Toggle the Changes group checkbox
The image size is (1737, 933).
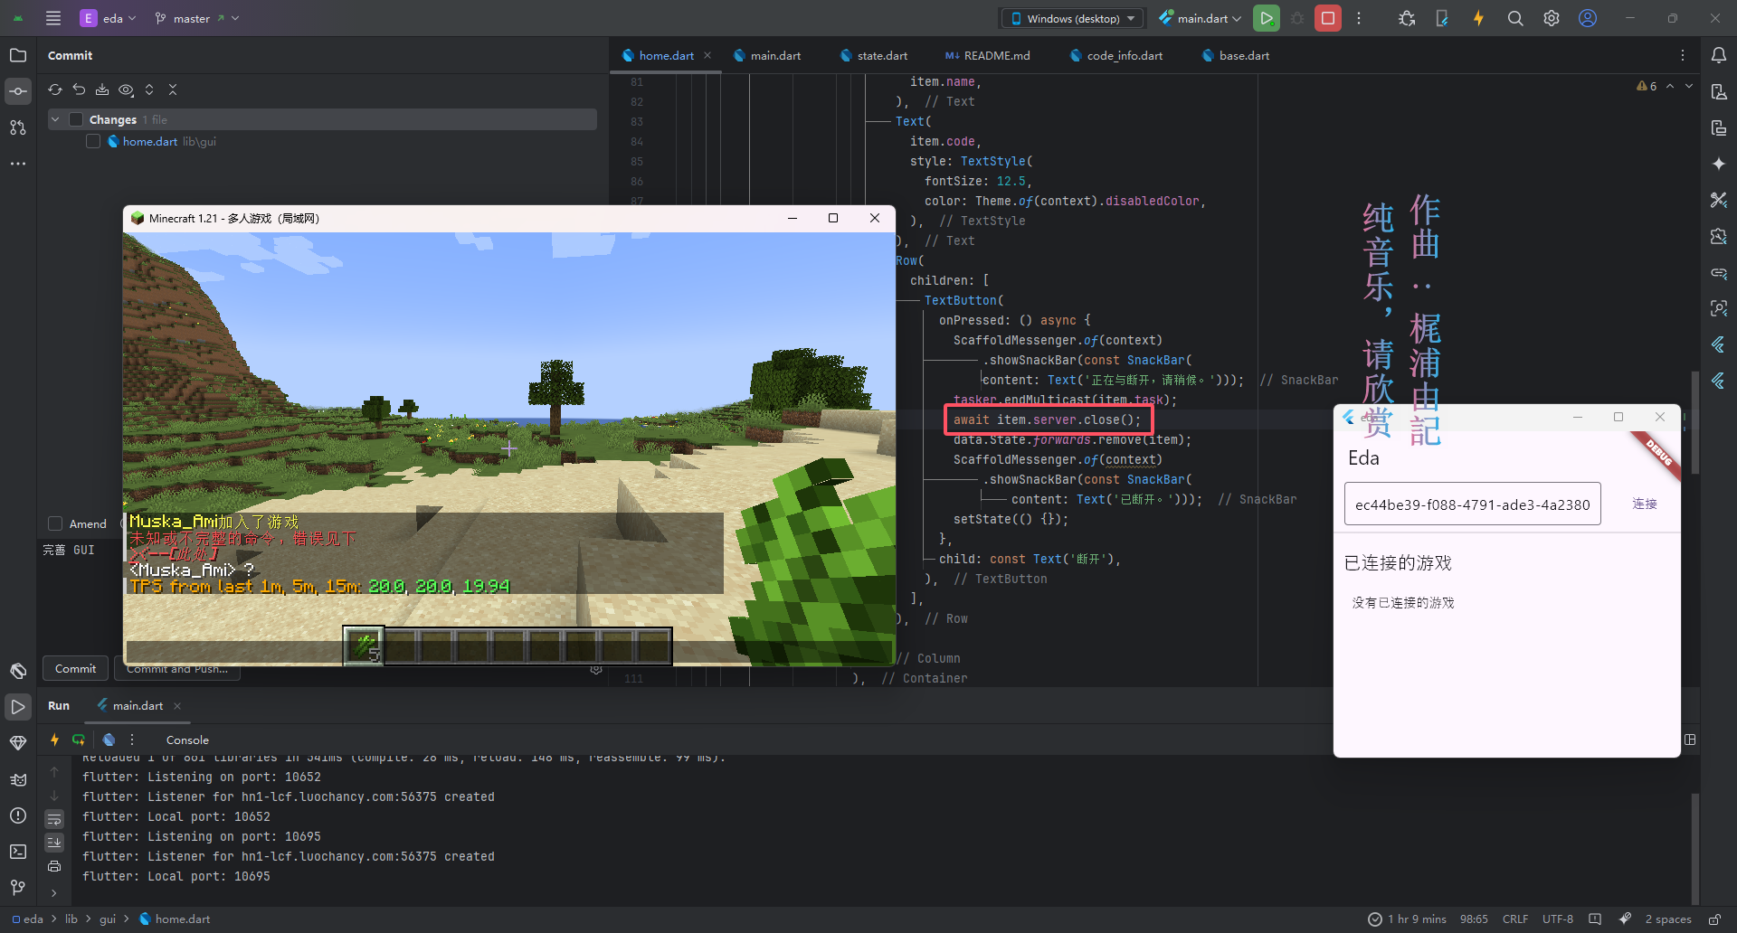tap(76, 119)
